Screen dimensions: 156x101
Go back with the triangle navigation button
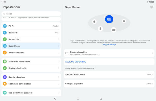55,98
